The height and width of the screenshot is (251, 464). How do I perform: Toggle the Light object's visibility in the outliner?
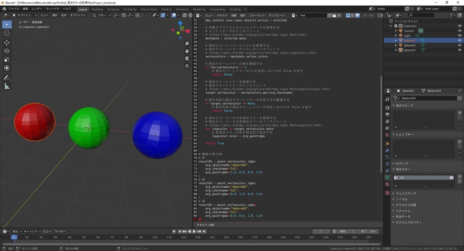pos(460,35)
